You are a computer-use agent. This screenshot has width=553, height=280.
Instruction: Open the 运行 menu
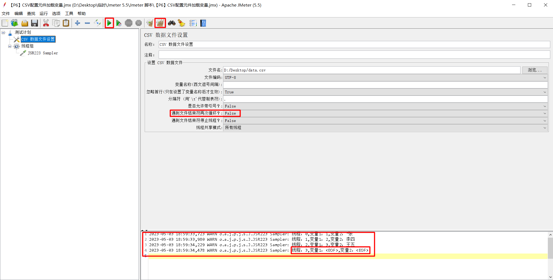(44, 13)
